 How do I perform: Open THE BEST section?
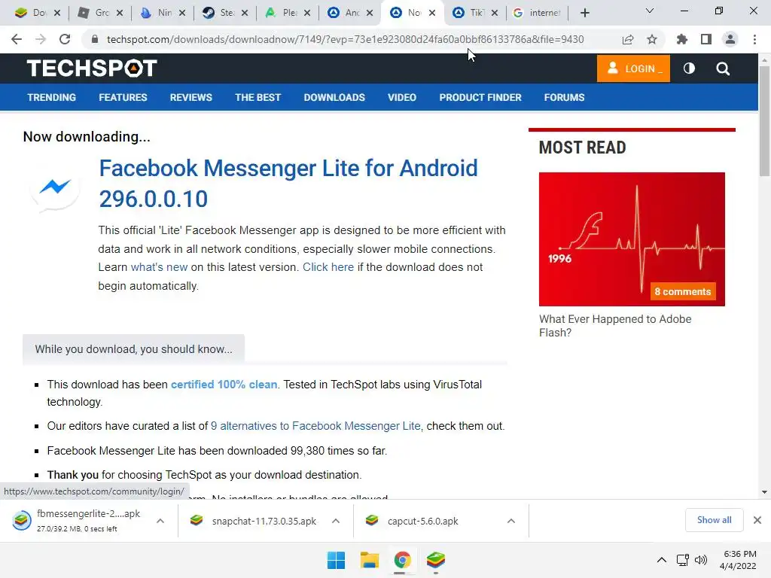click(258, 97)
